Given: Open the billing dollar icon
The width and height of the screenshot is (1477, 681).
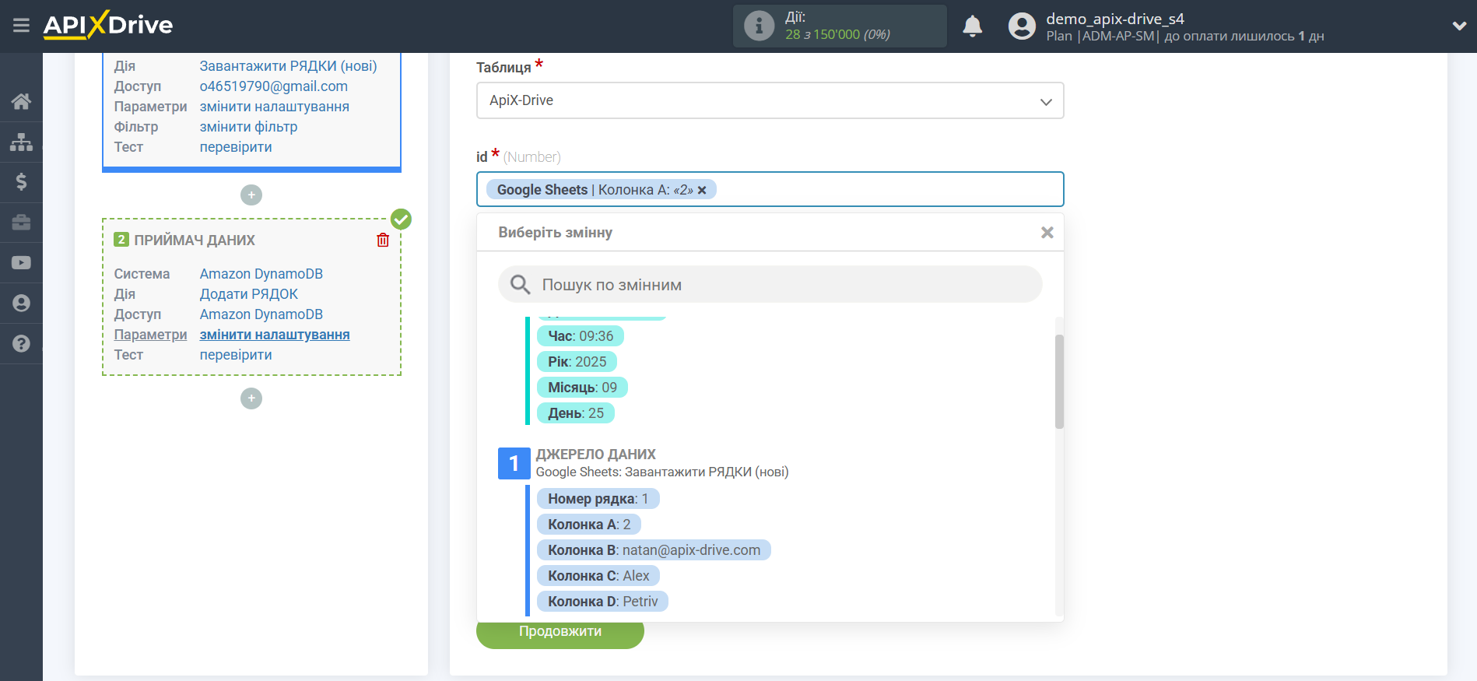Looking at the screenshot, I should coord(21,182).
